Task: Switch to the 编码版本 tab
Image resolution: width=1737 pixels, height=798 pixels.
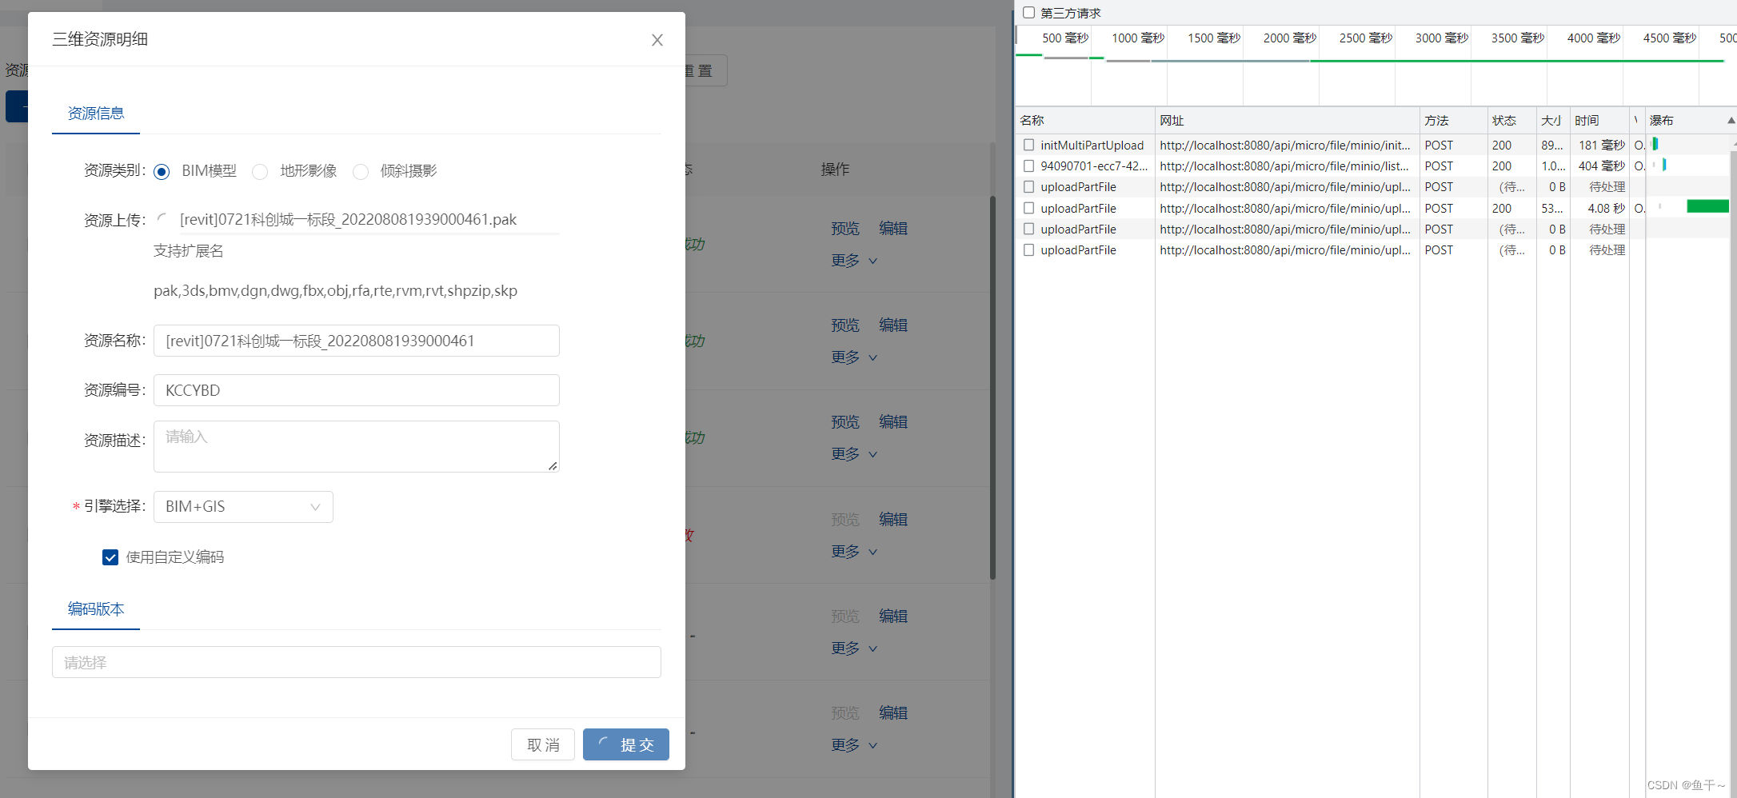Action: [96, 609]
